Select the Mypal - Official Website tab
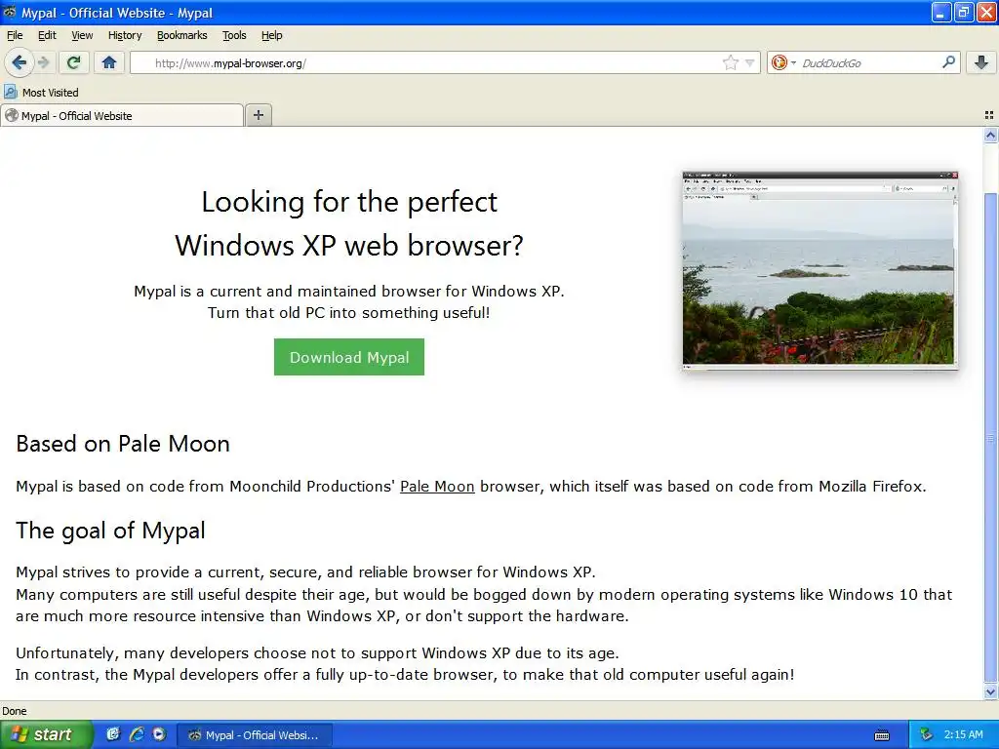Viewport: 999px width, 749px height. (122, 115)
